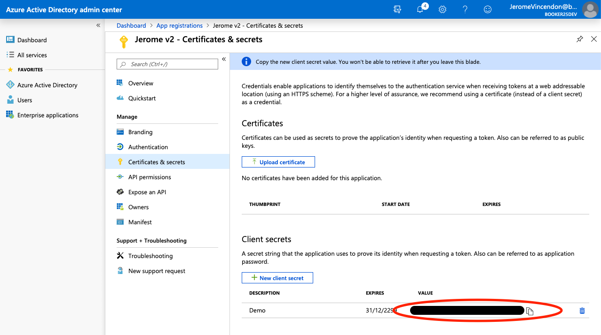Collapse the left navigation sidebar
The width and height of the screenshot is (601, 335).
pos(98,25)
